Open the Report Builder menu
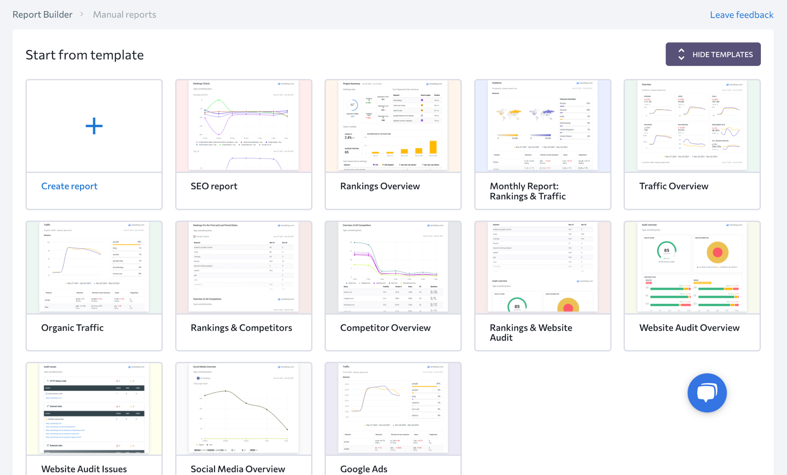Screen dimensions: 787x475 click(x=42, y=14)
